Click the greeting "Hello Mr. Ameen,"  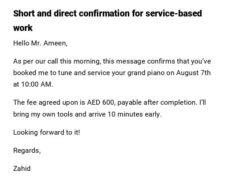[40, 43]
